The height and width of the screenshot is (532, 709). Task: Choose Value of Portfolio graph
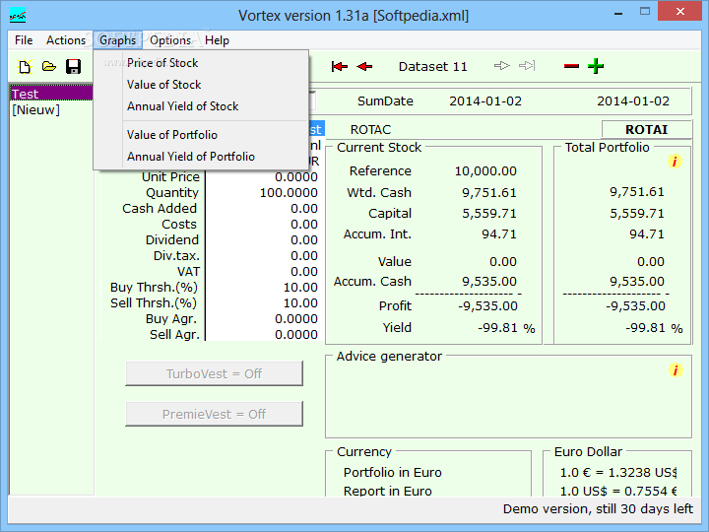click(201, 135)
